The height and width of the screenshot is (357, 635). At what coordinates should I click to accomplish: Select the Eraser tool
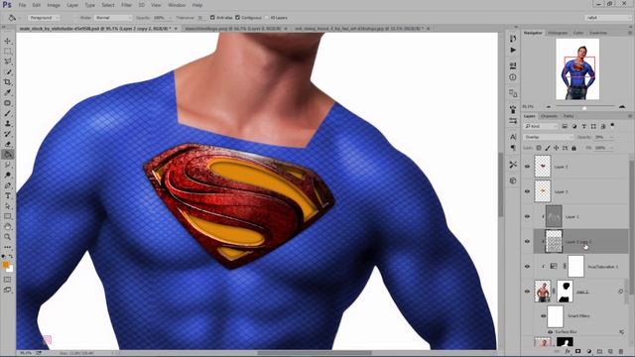coord(8,144)
